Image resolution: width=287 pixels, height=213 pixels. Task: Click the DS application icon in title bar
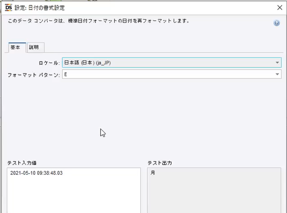(x=8, y=8)
